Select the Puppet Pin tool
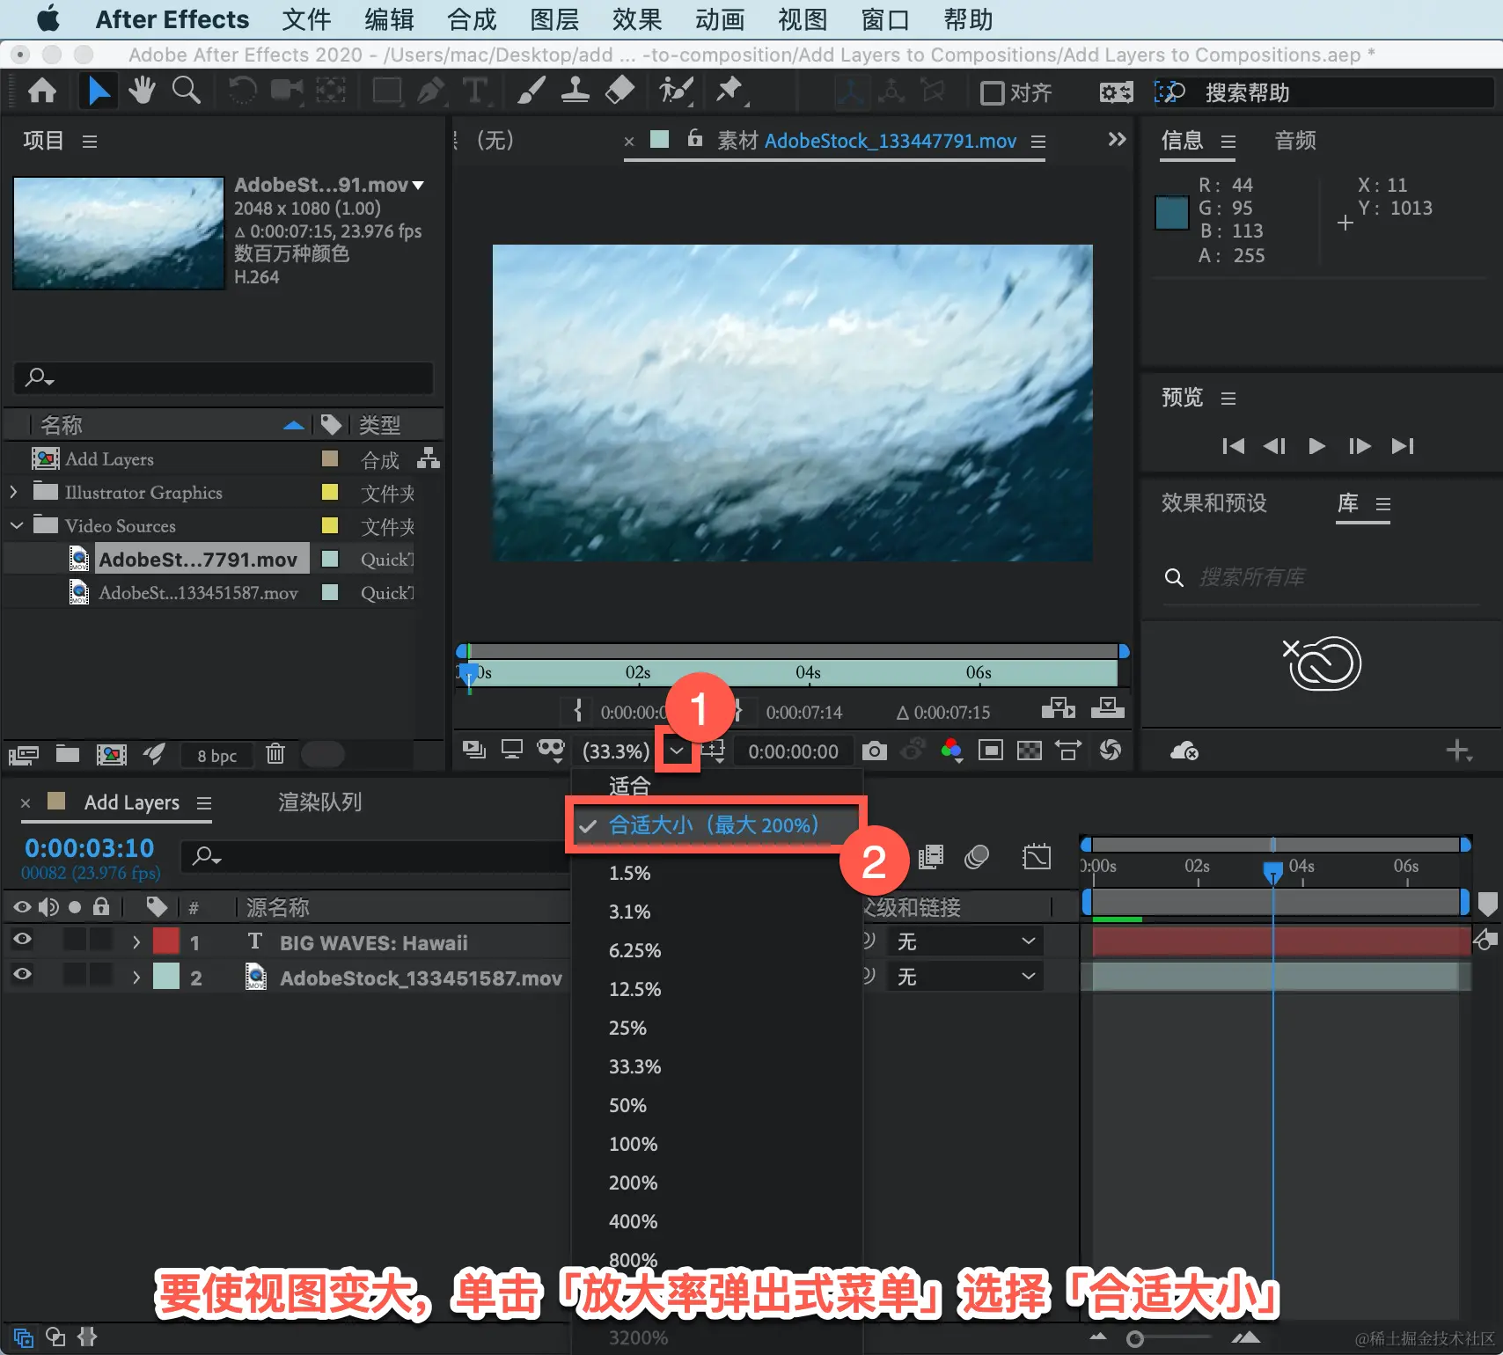 pyautogui.click(x=730, y=91)
